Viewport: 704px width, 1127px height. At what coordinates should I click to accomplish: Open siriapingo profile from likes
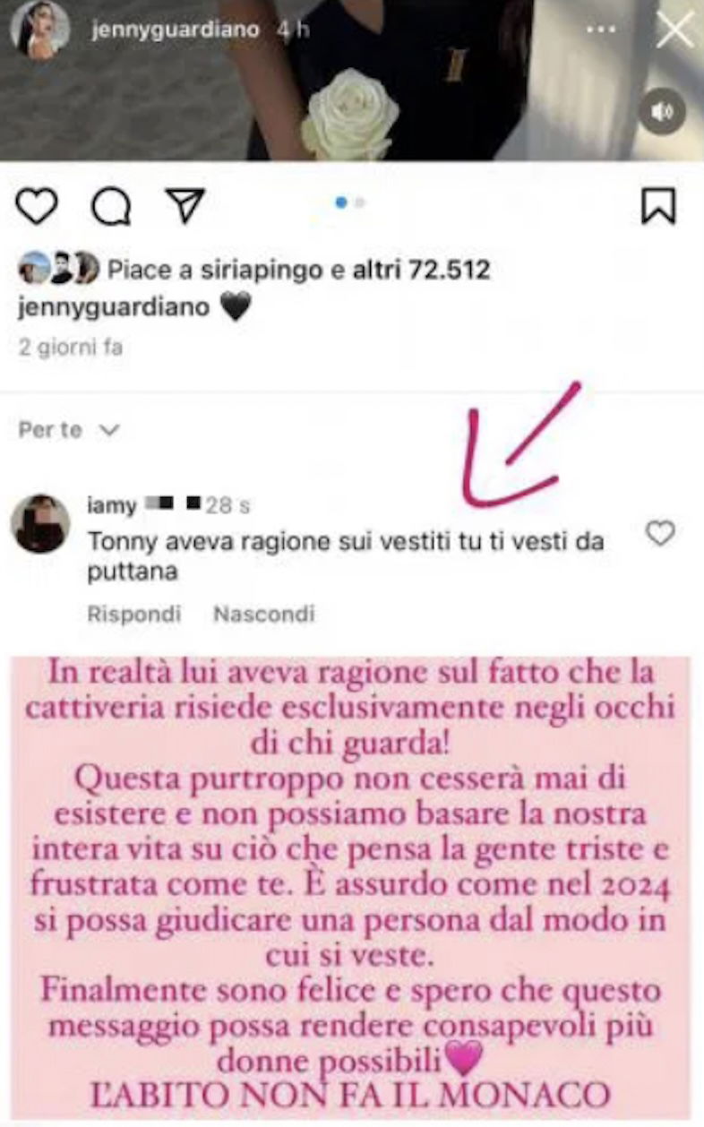[x=261, y=271]
